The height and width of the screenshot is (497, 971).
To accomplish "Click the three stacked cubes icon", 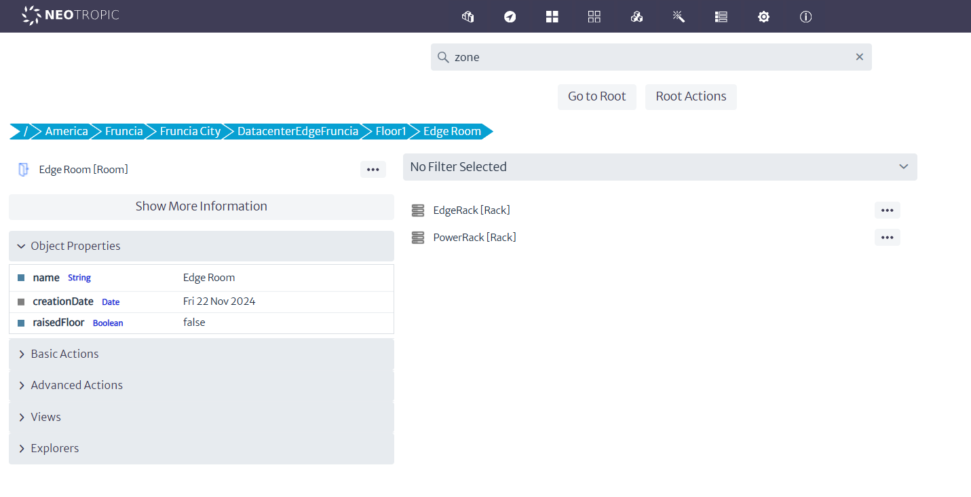I will coord(636,17).
